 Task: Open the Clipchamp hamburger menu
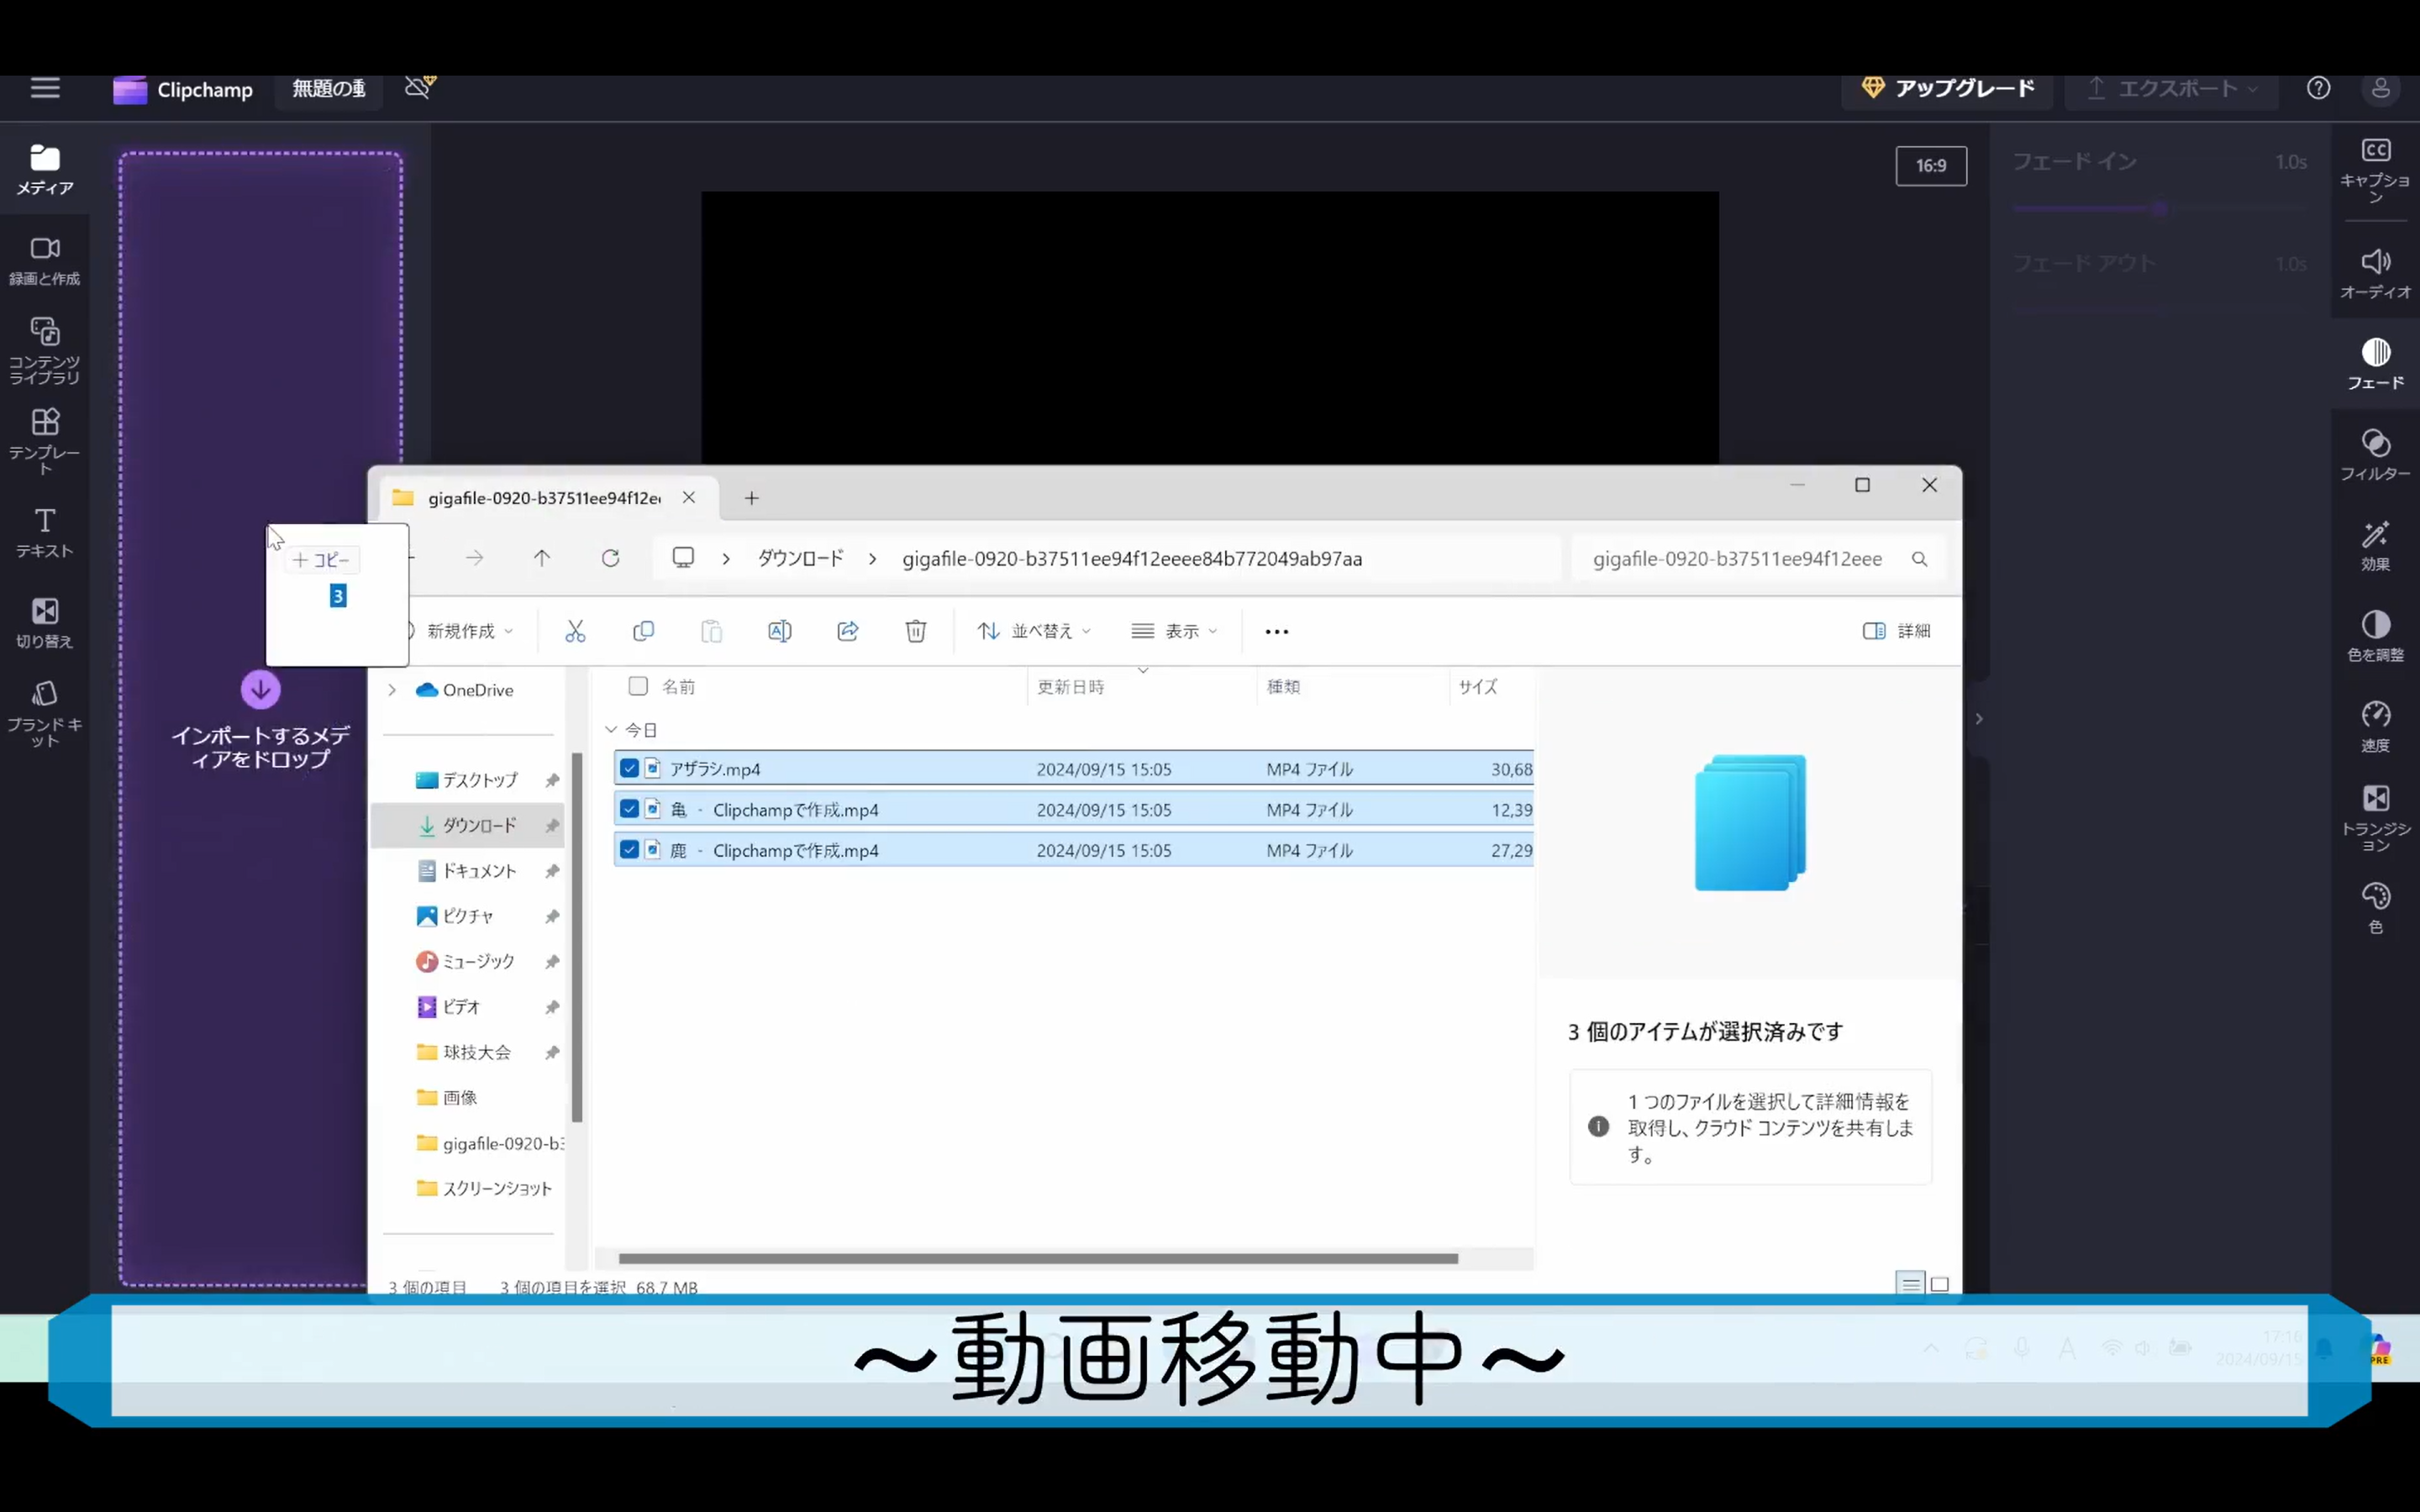[45, 88]
